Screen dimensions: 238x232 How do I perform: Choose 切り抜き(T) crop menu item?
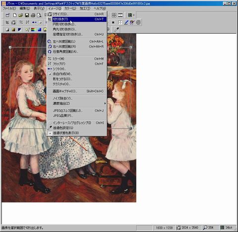tap(77, 19)
